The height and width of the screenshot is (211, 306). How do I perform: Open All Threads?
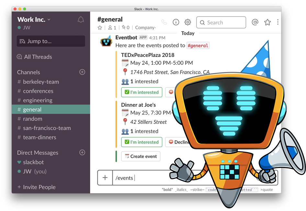38,57
